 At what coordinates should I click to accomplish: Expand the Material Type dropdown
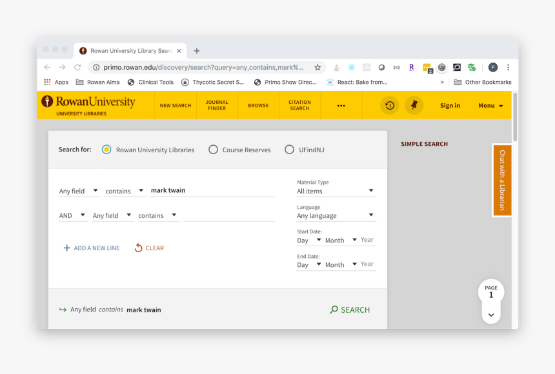point(336,191)
